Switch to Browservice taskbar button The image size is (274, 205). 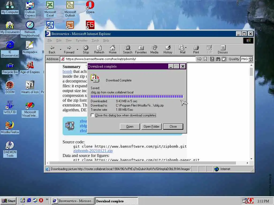click(73, 201)
